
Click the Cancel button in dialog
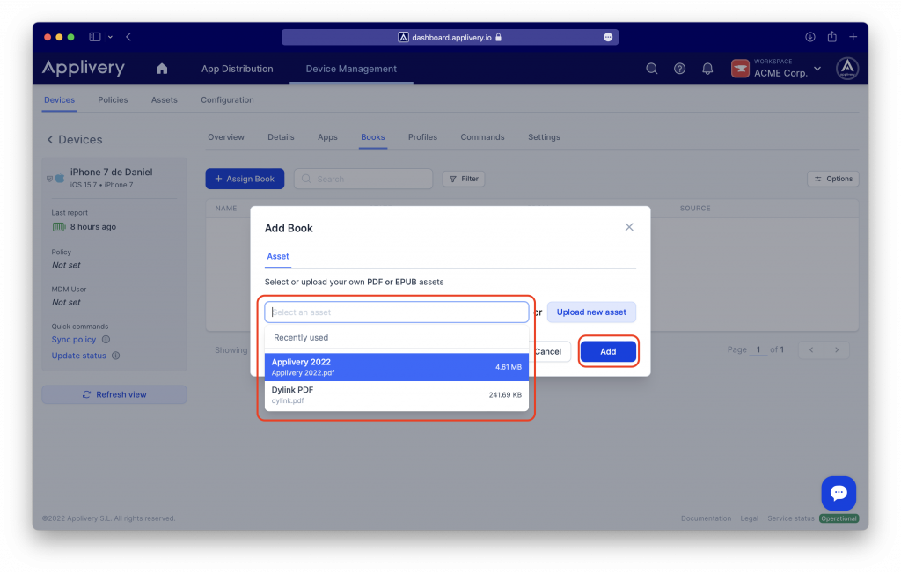click(x=547, y=351)
